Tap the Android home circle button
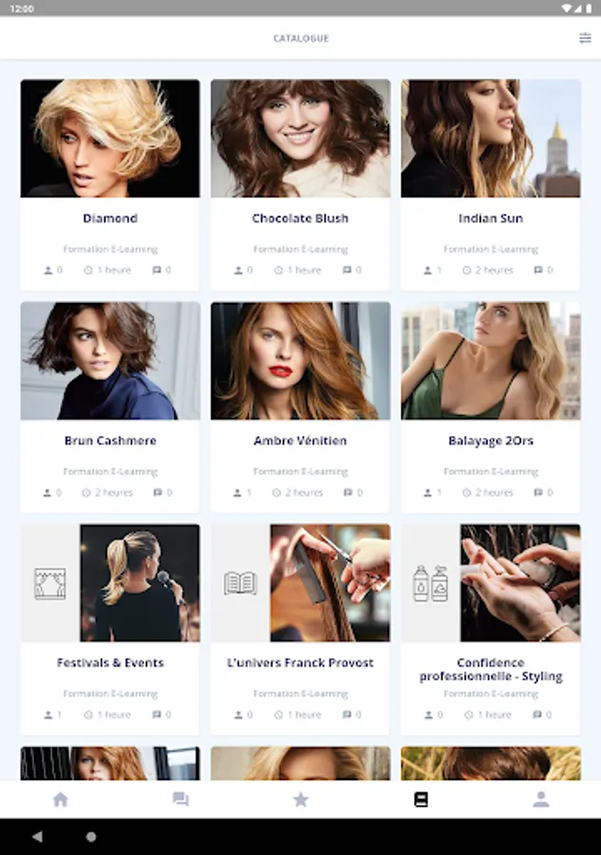The image size is (601, 855). (x=91, y=836)
